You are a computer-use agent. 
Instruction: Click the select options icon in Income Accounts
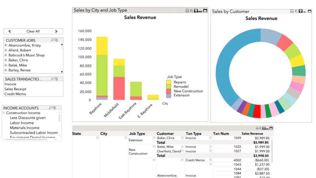pos(54,108)
